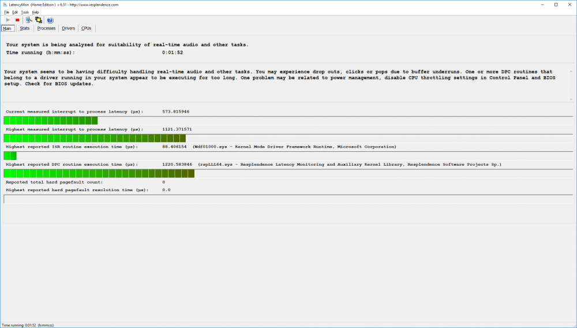
Task: Click the report text scrollbar down arrow
Action: pos(571,99)
